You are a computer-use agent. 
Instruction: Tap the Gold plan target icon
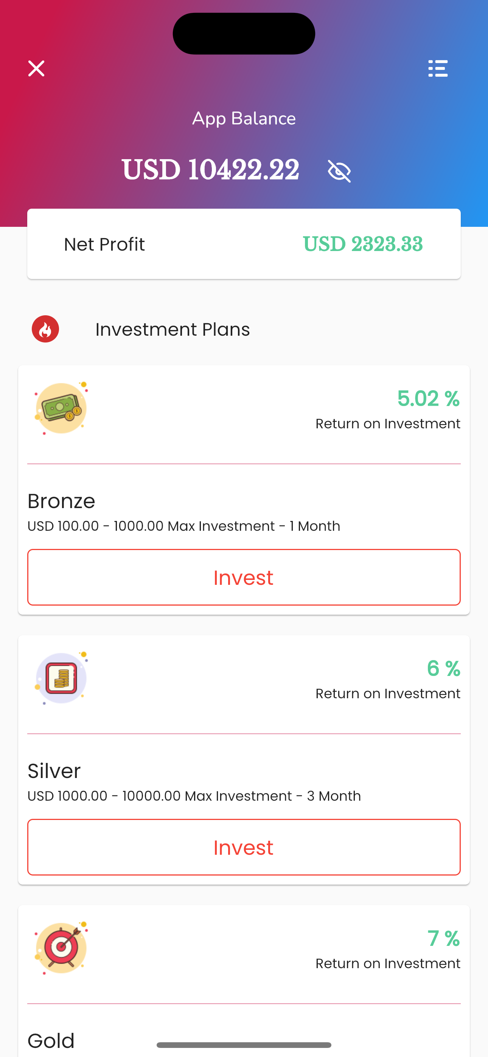(x=61, y=948)
